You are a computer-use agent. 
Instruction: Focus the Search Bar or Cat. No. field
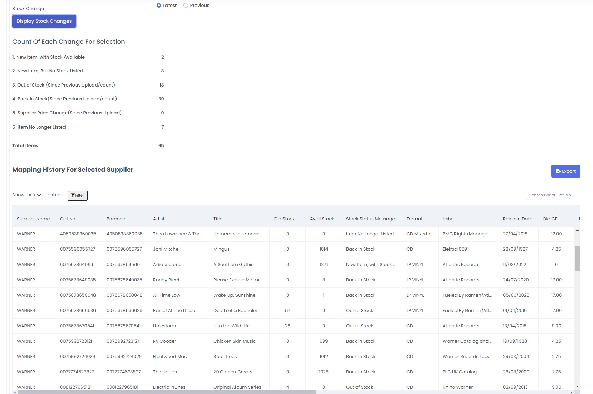553,195
